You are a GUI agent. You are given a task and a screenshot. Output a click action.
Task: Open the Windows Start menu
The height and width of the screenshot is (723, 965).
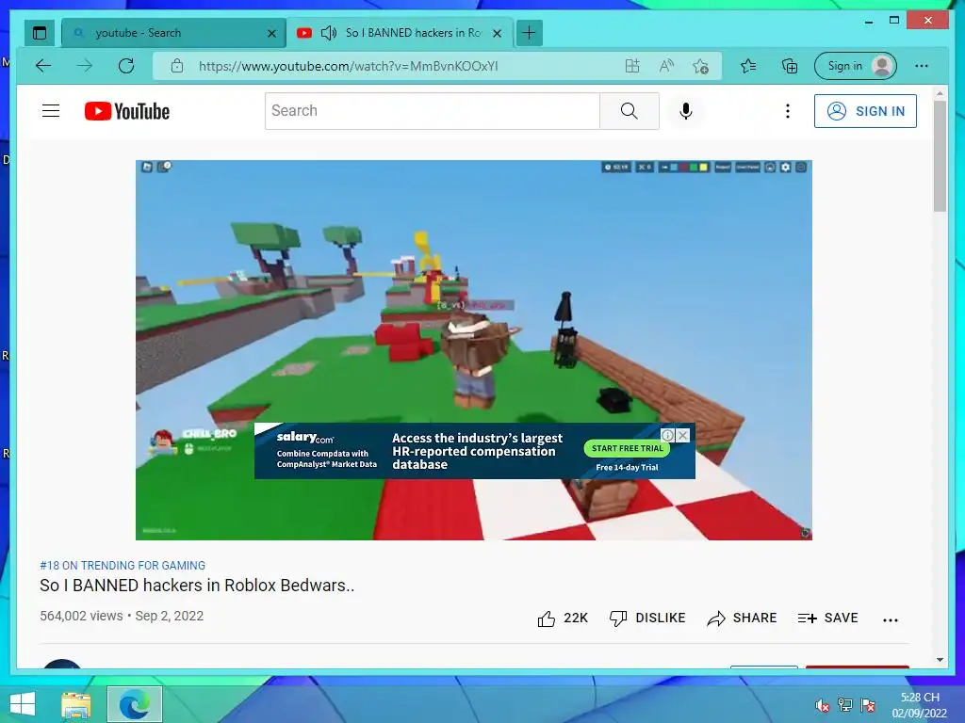23,704
